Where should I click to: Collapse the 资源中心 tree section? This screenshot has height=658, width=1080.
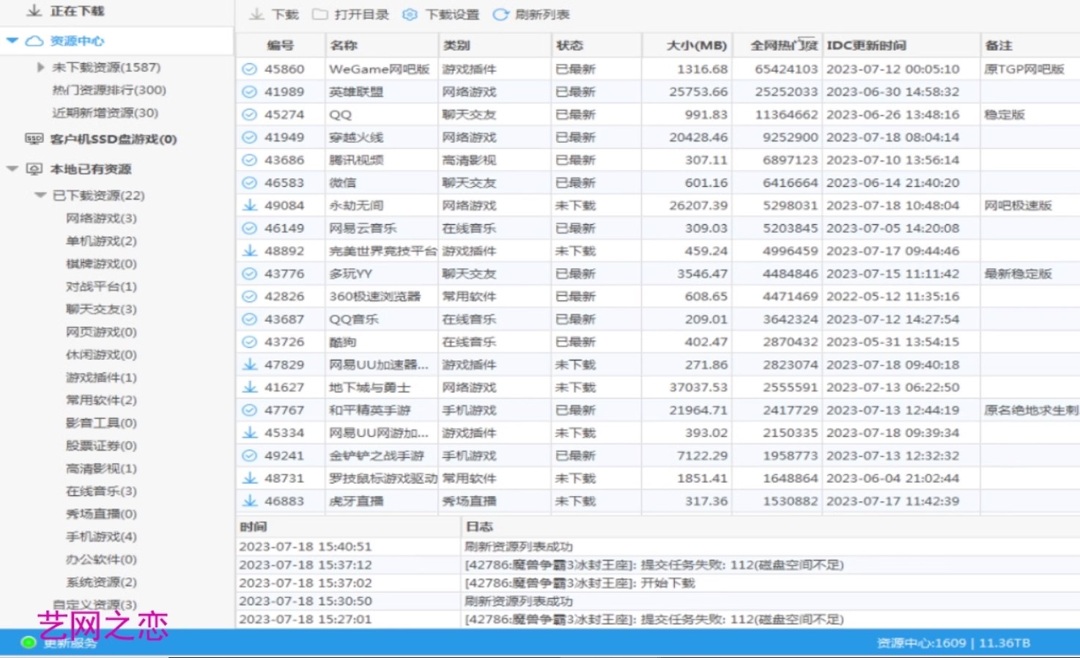pos(12,40)
